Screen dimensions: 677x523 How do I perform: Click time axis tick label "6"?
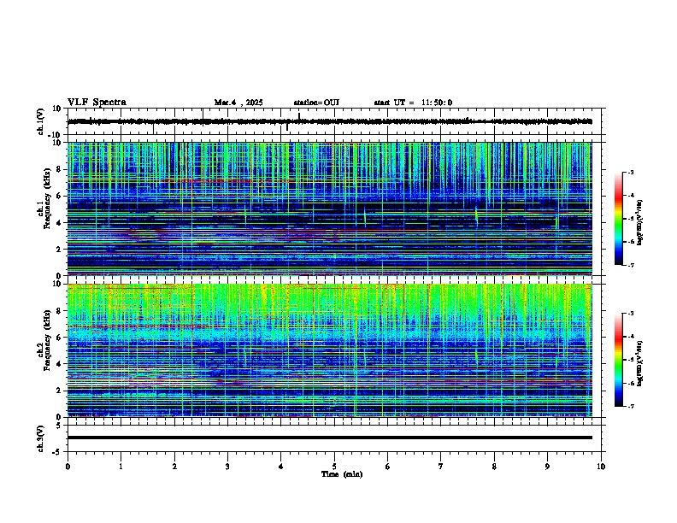388,467
